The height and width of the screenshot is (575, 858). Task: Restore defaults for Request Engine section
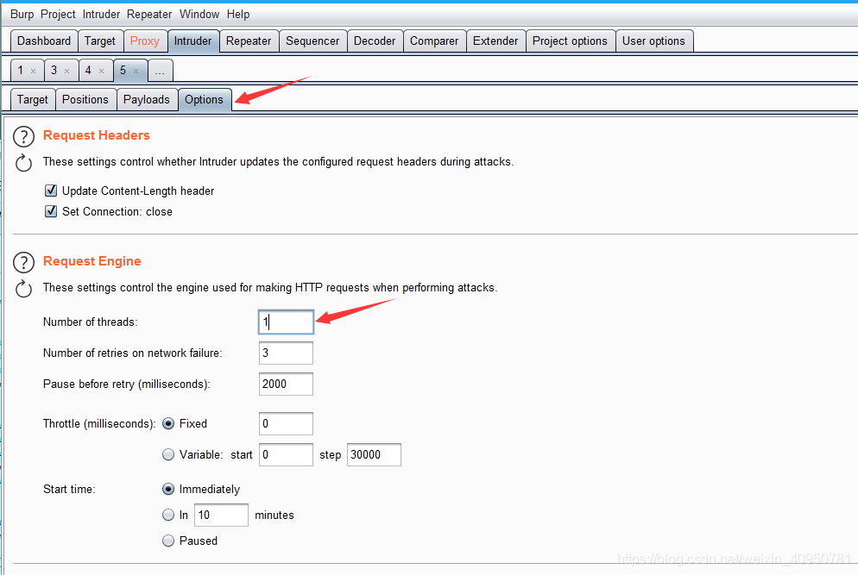(x=23, y=289)
